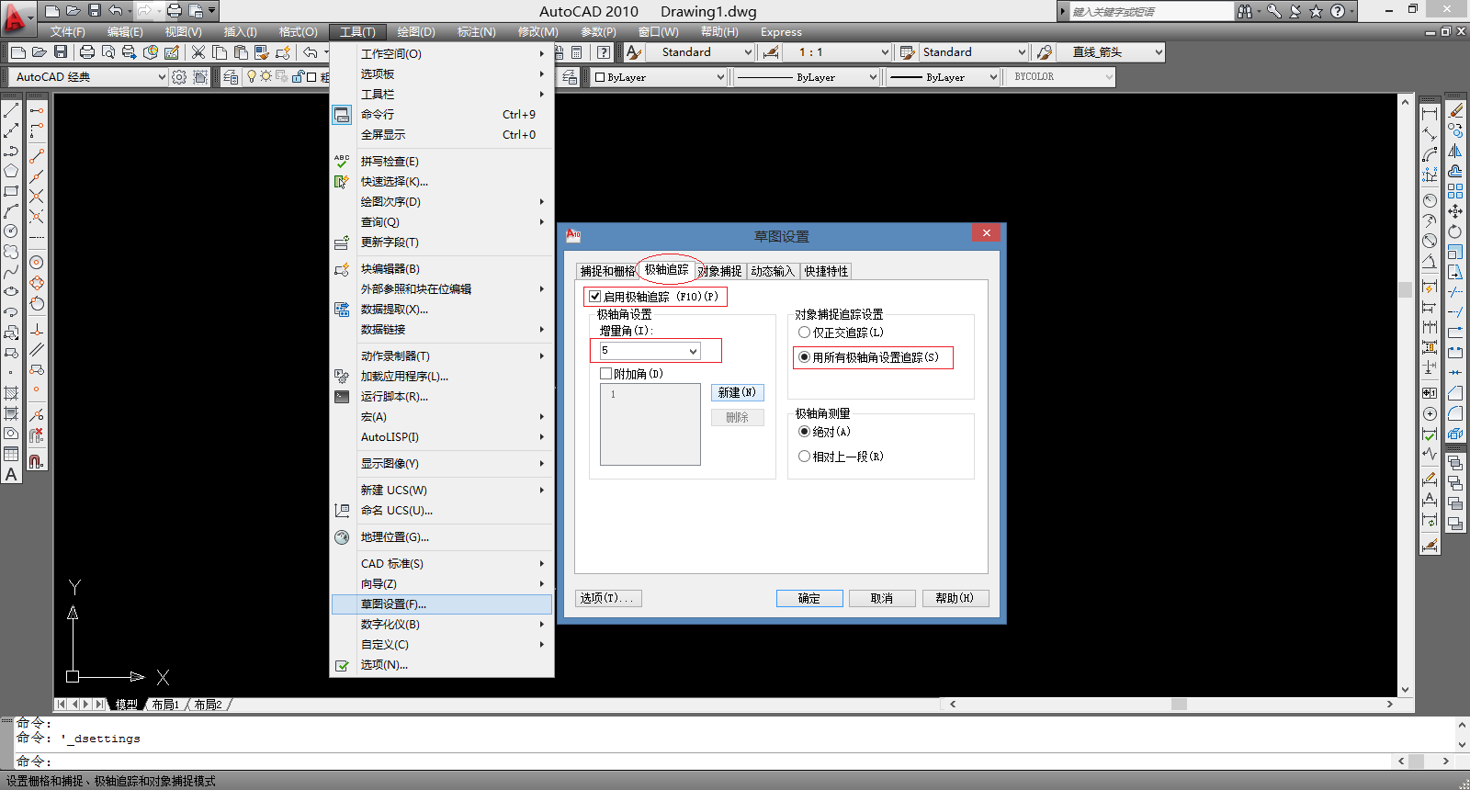Screen dimensions: 1470x790
Task: Select the Spline drawing tool
Action: tap(11, 272)
